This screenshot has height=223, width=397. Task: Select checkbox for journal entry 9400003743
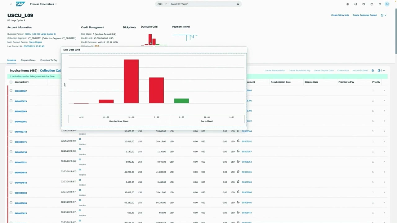pyautogui.click(x=11, y=131)
